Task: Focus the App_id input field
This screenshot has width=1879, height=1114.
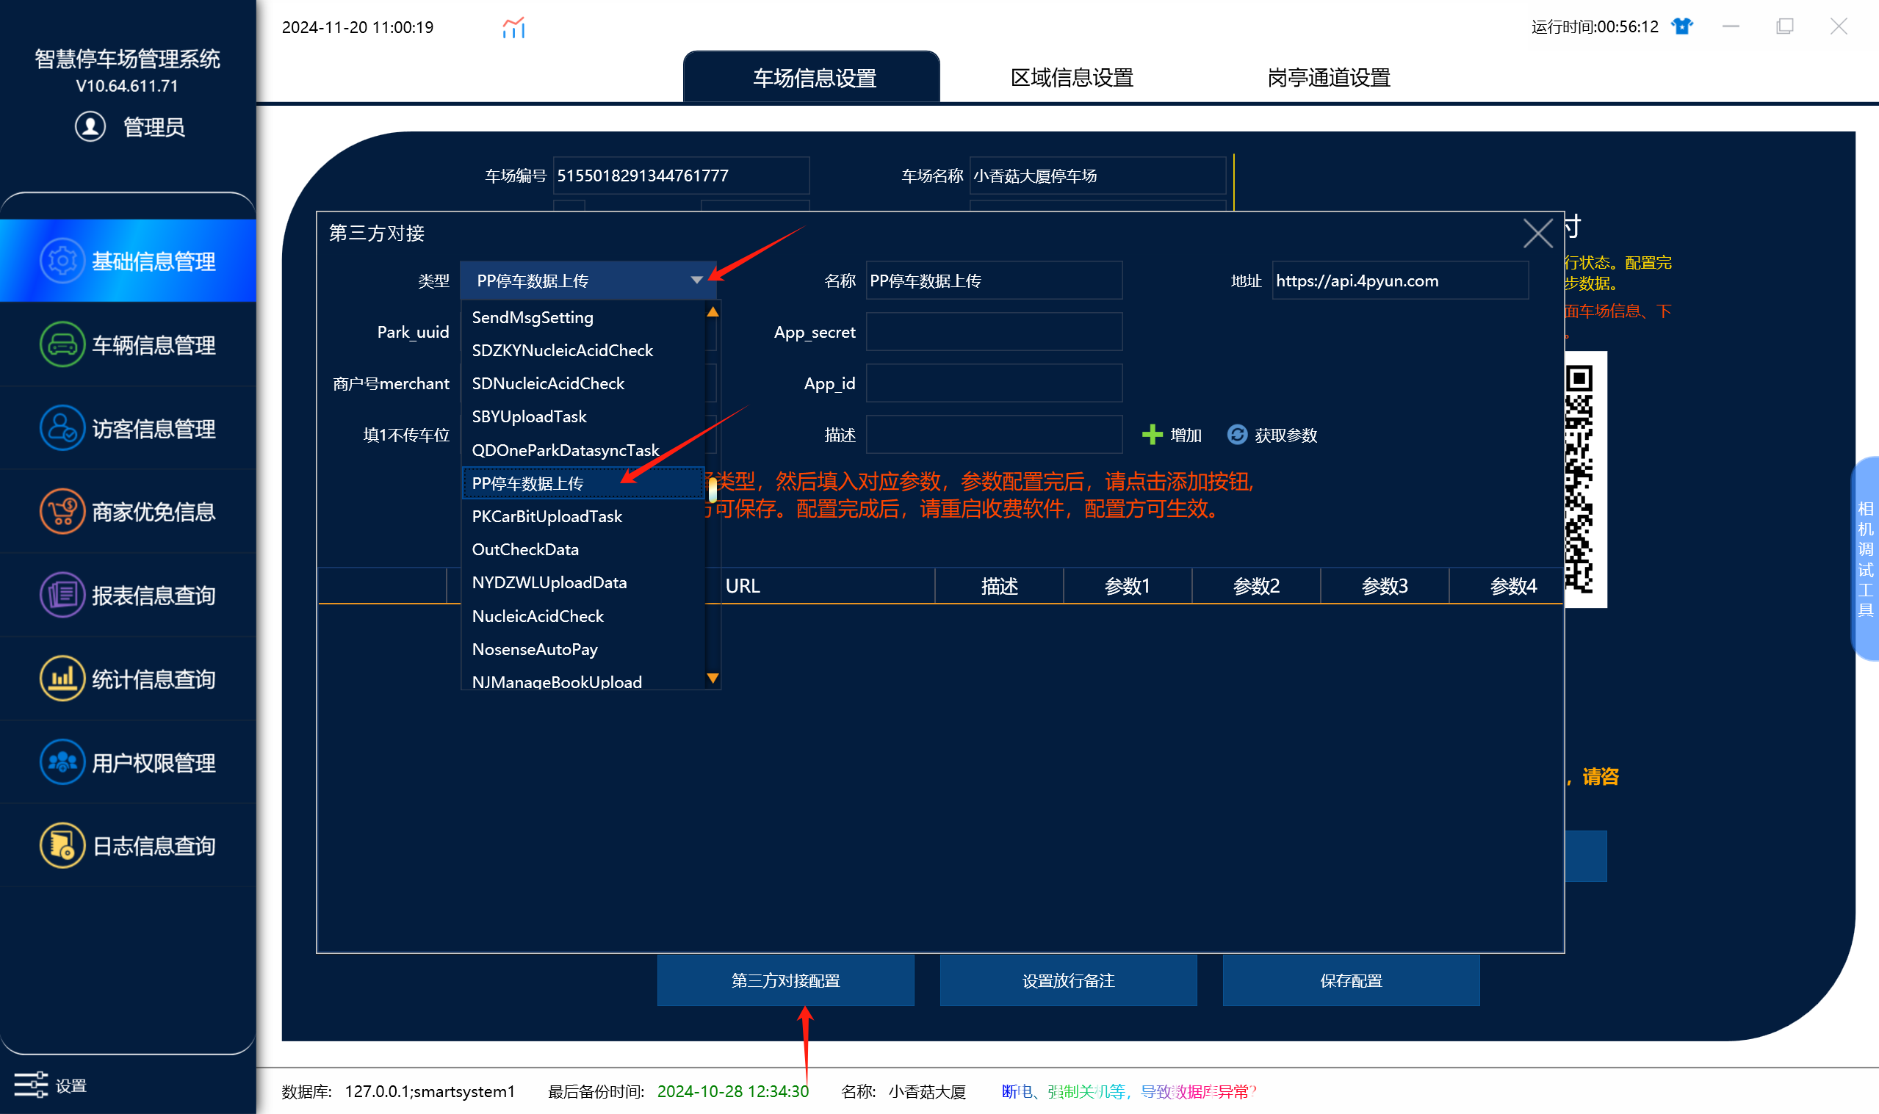Action: [x=994, y=383]
